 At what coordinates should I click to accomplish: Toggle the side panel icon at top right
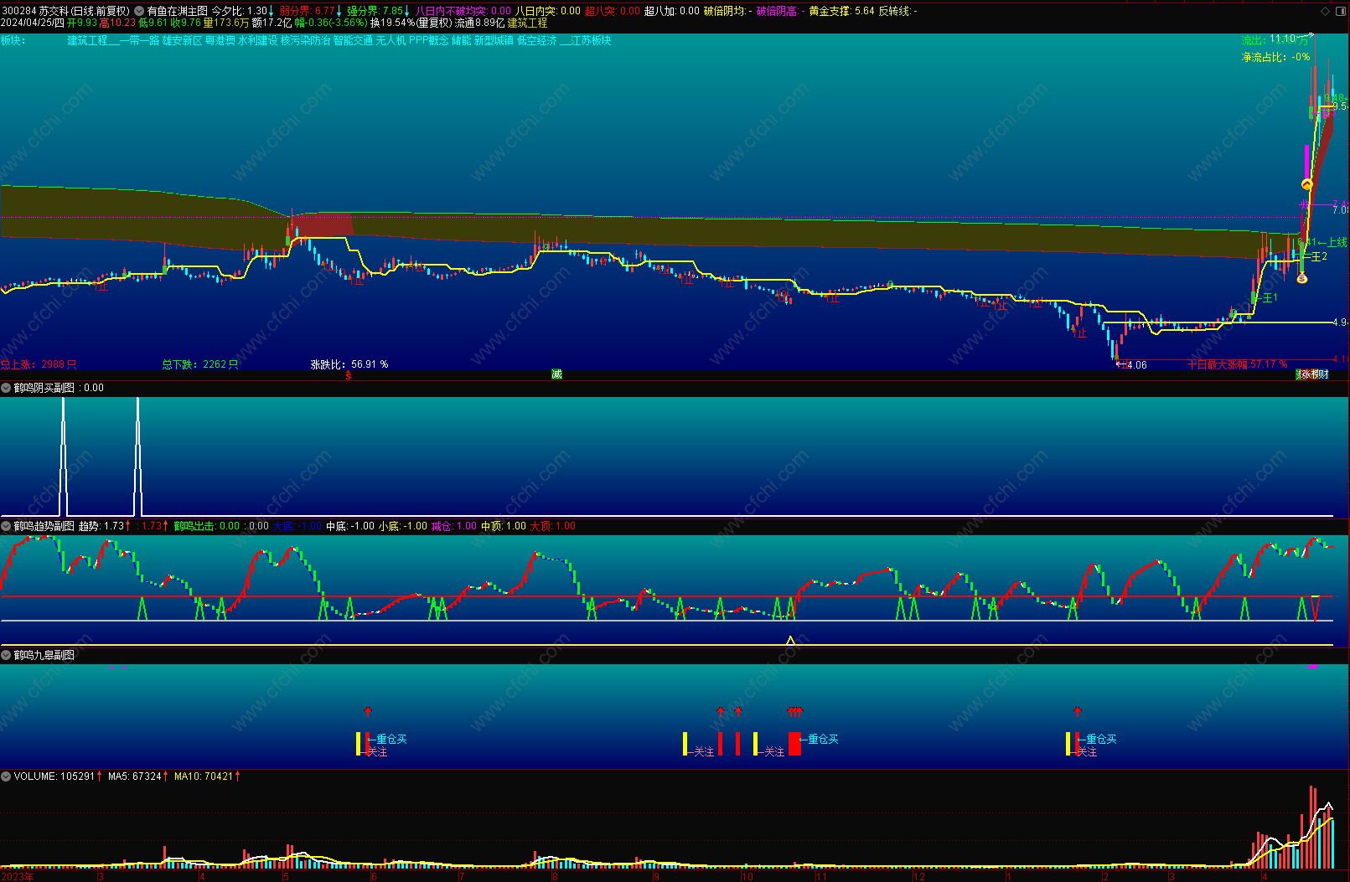(x=1339, y=11)
